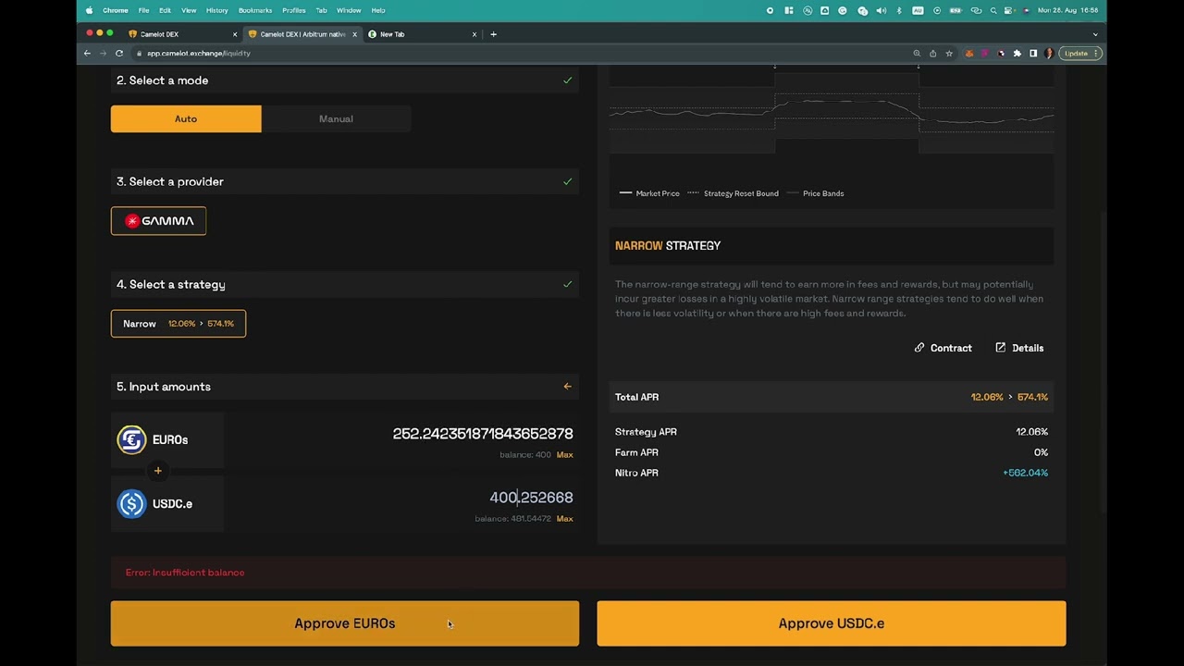Open the Profiles menu

pos(294,10)
